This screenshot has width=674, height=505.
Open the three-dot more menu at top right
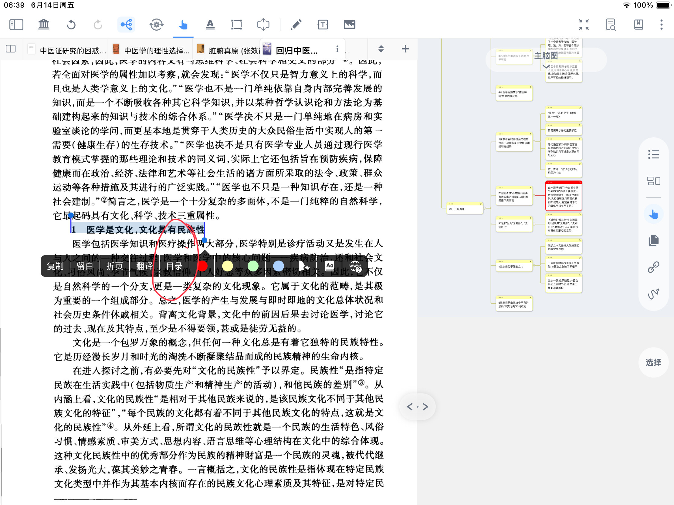[662, 24]
